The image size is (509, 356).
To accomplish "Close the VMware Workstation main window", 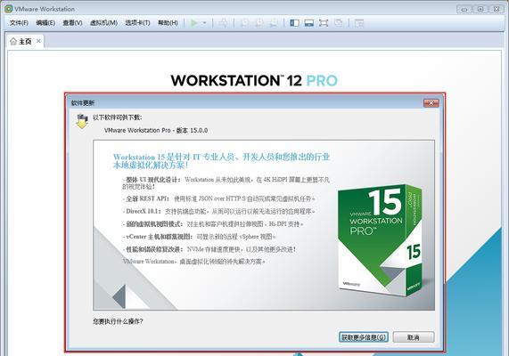I will [x=497, y=9].
